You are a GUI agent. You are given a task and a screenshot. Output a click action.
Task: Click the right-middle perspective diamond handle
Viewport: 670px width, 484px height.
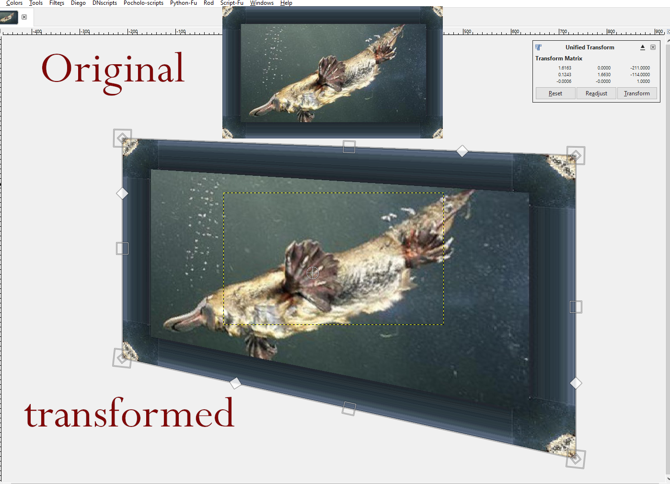pos(576,383)
